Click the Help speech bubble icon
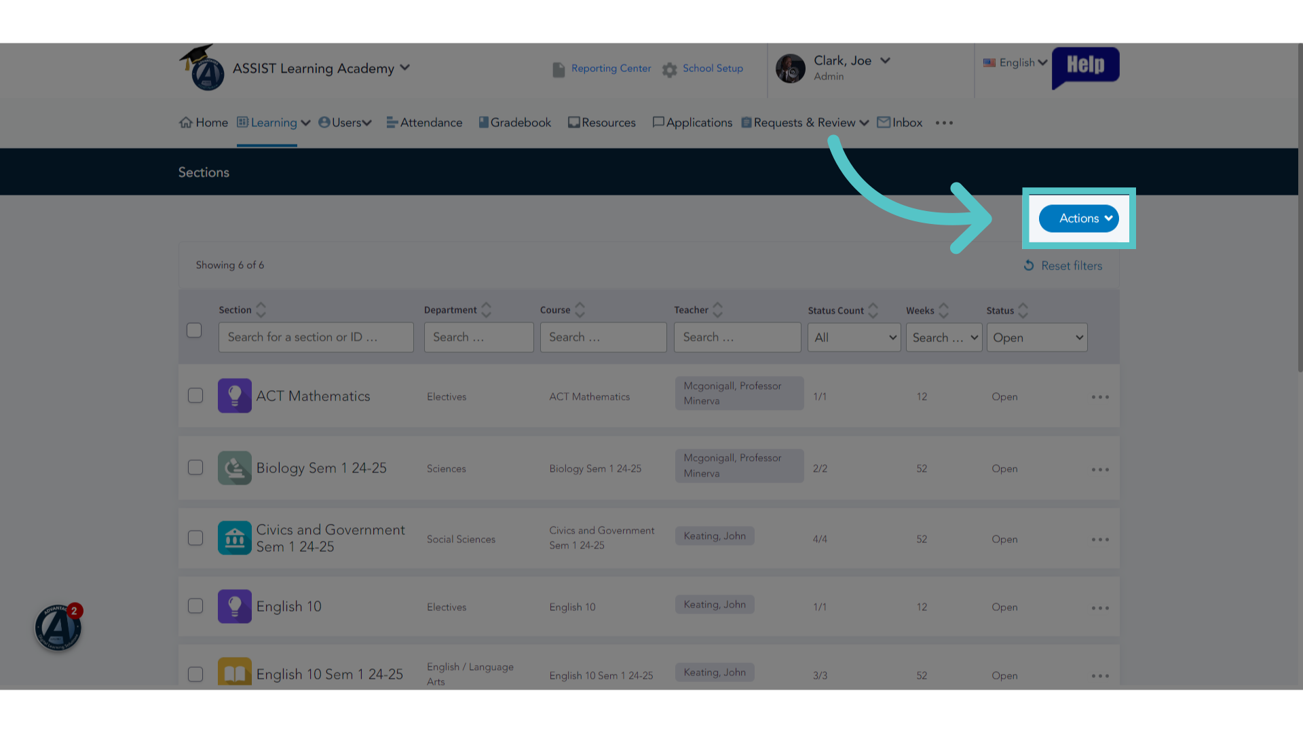Viewport: 1303px width, 733px height. [x=1085, y=67]
